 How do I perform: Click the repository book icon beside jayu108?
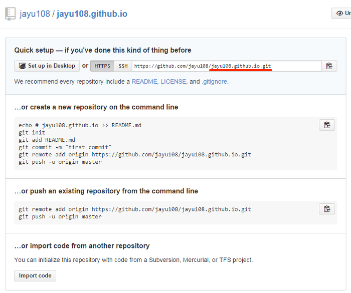tap(11, 14)
